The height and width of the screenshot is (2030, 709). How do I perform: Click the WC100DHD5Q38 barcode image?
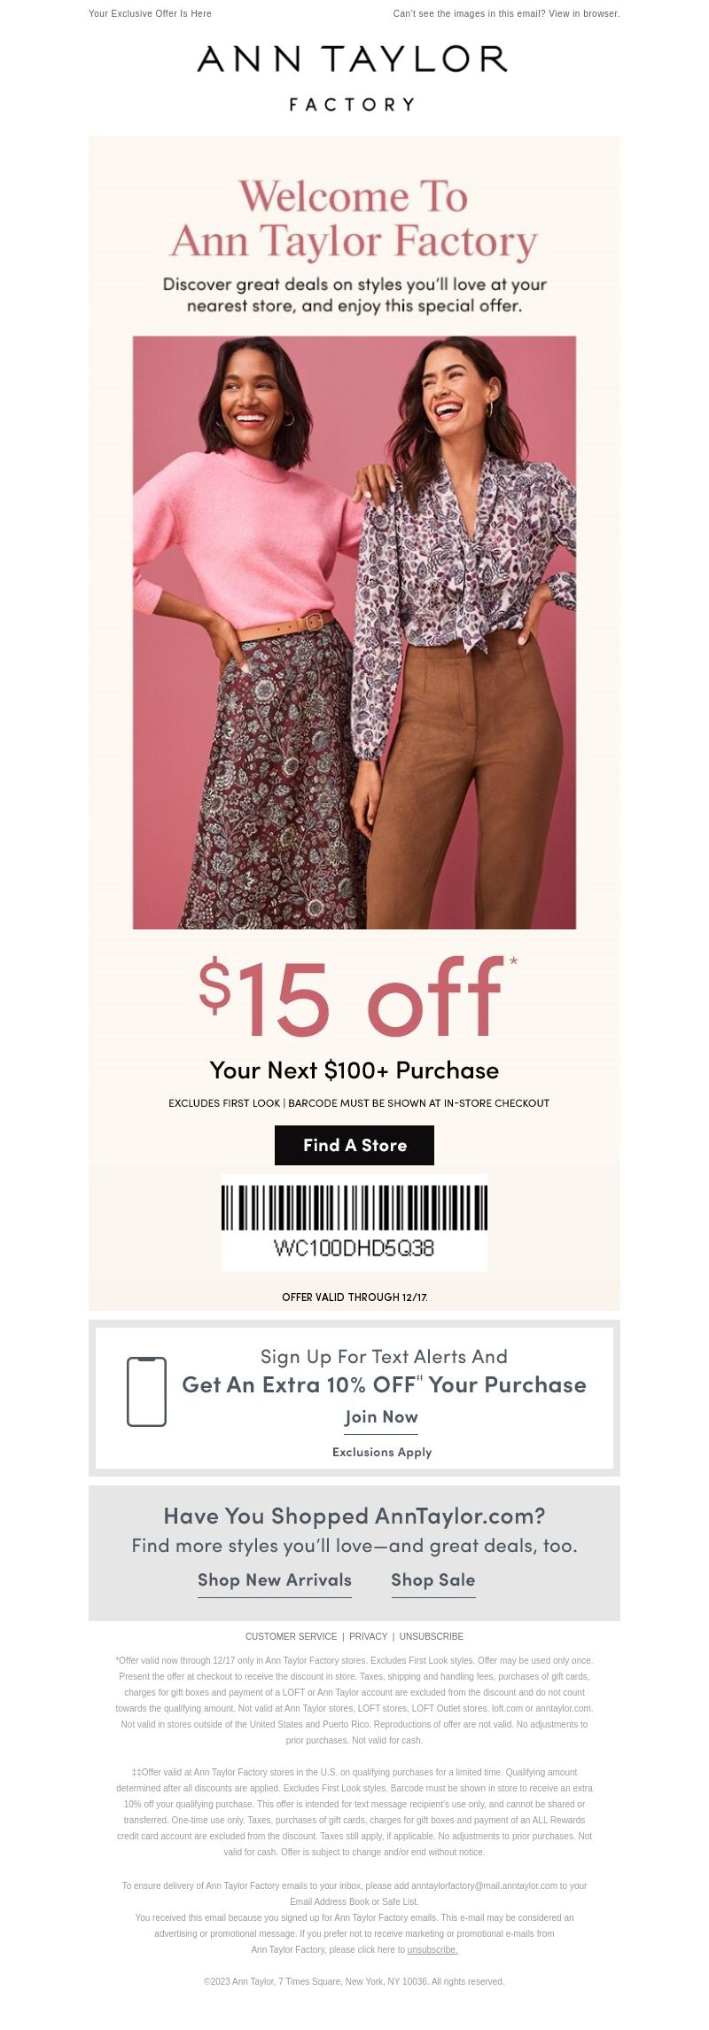tap(354, 1222)
